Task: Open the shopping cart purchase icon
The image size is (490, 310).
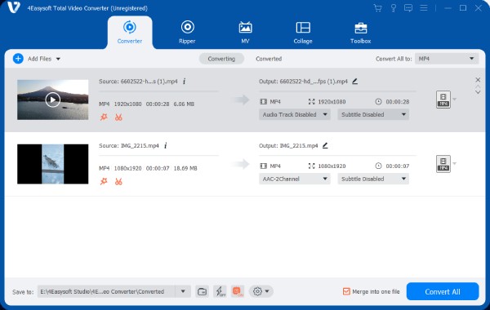Action: [x=378, y=8]
